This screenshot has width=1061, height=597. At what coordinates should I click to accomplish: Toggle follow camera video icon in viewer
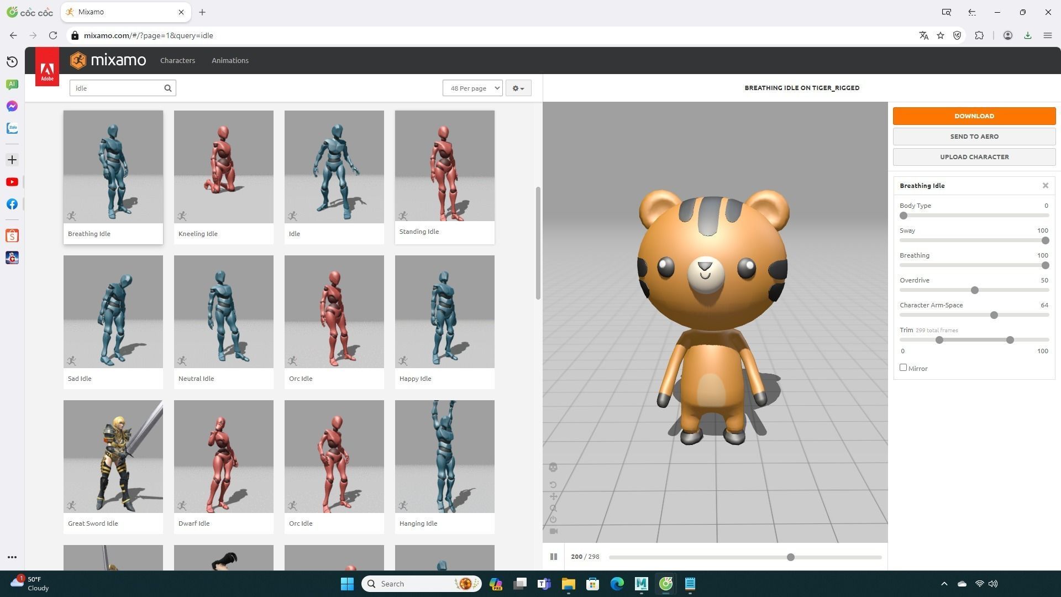click(553, 531)
